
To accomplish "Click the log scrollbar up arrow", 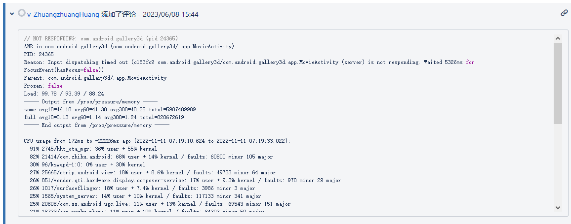I will (558, 38).
